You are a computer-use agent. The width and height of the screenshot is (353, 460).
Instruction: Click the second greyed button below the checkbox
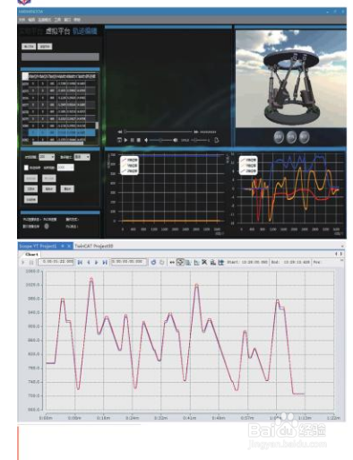(49, 178)
